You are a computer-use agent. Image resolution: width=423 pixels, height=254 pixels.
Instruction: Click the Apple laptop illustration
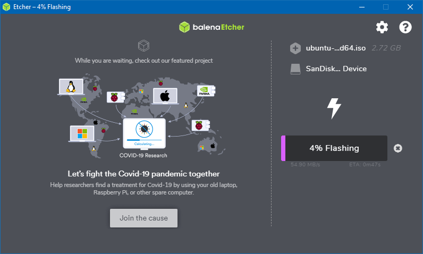165,96
